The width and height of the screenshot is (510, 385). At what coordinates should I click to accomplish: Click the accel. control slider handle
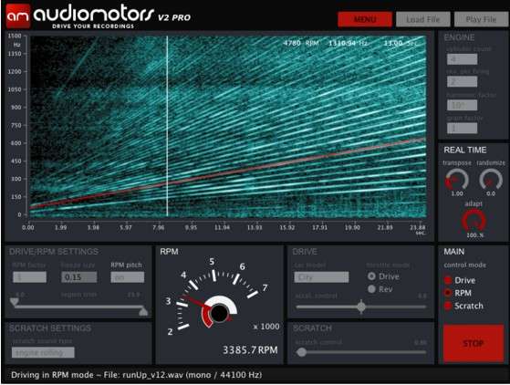tap(361, 307)
